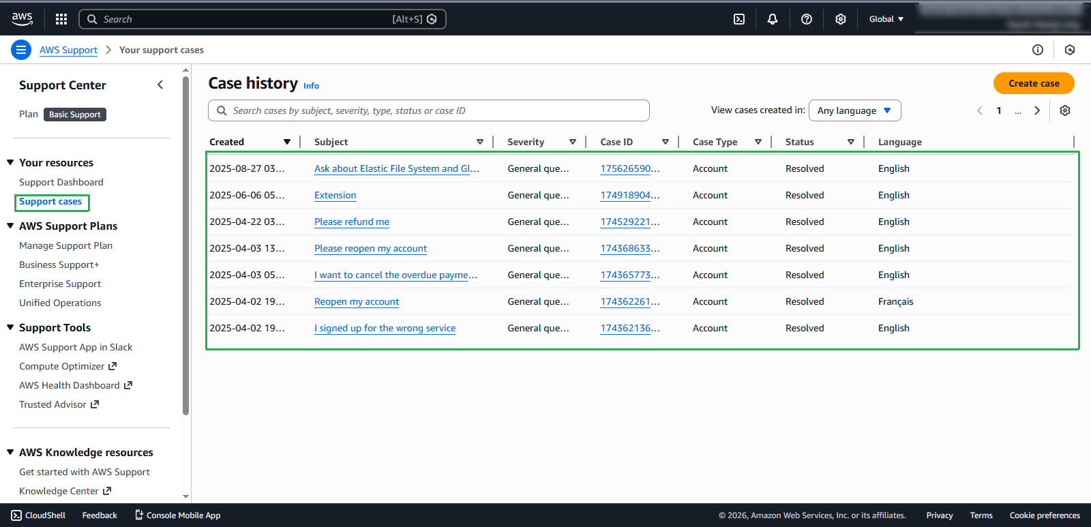The image size is (1091, 527).
Task: Open Cookie preferences in footer
Action: click(1045, 515)
